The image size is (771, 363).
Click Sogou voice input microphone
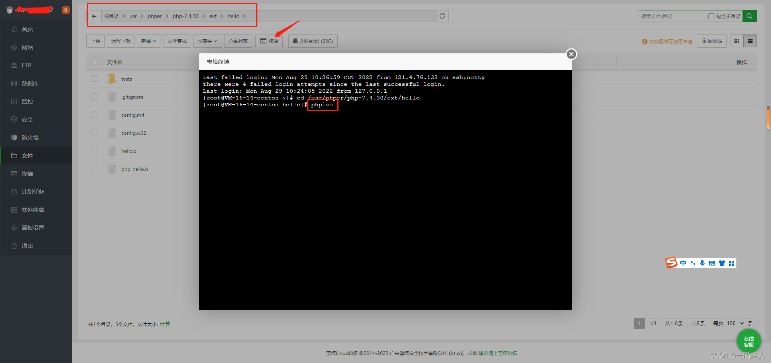click(702, 263)
